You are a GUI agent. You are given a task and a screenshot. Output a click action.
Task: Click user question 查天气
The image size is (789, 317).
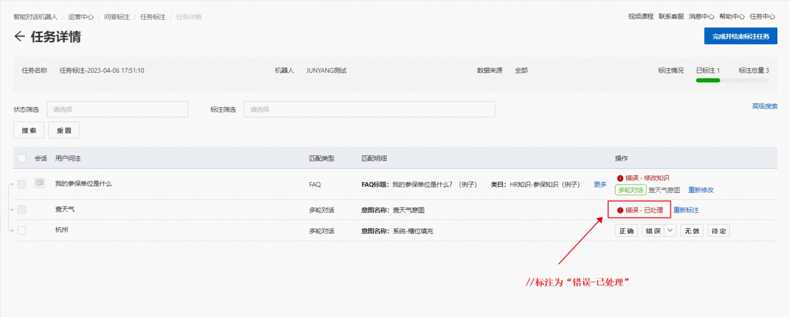(x=65, y=209)
